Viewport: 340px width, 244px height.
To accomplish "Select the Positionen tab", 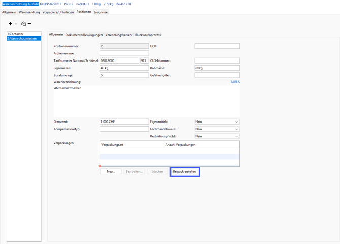I will (84, 12).
